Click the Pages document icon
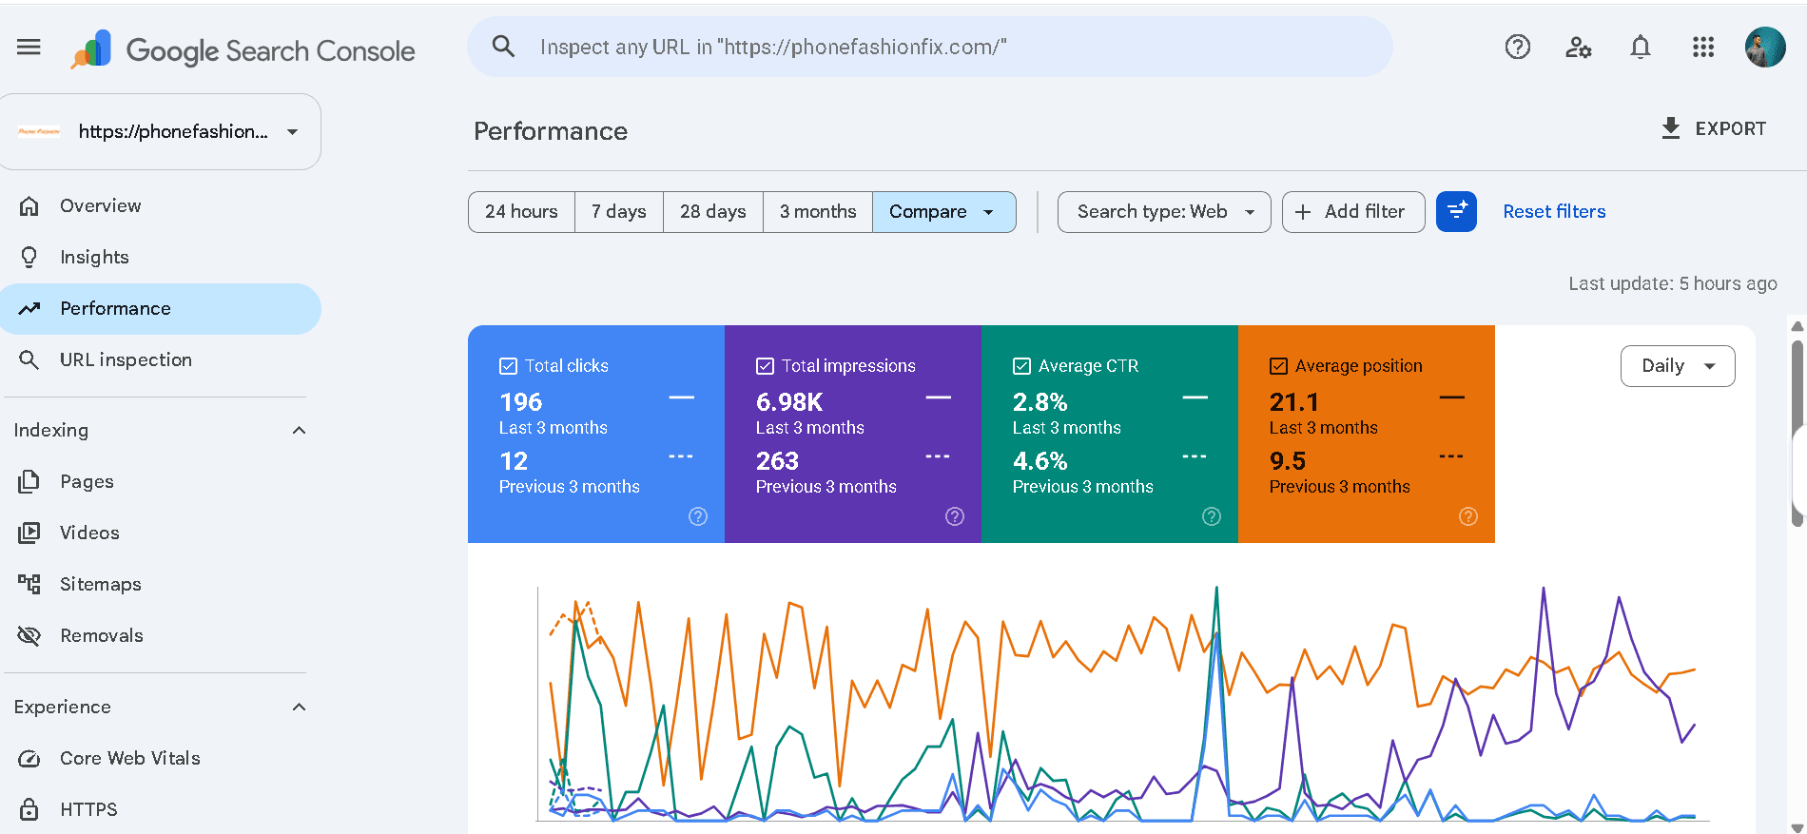 pyautogui.click(x=29, y=481)
